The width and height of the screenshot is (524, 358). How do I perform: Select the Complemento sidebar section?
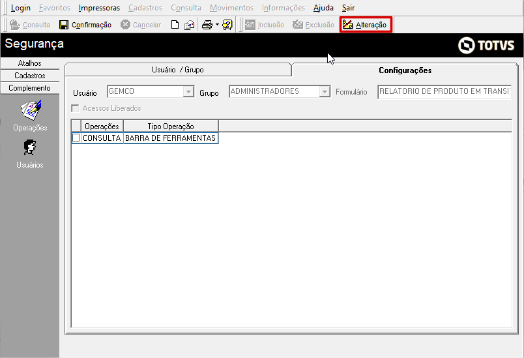coord(30,88)
